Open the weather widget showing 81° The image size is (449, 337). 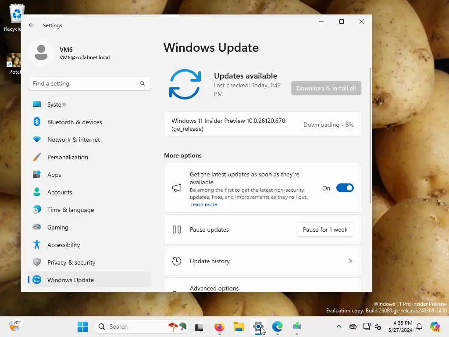(x=14, y=326)
